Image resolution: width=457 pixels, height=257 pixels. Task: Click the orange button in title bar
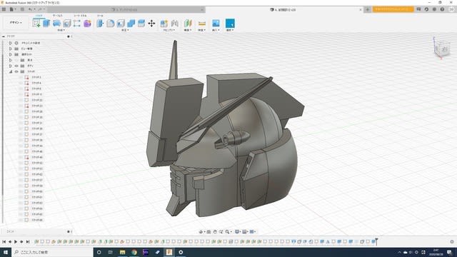pos(393,9)
